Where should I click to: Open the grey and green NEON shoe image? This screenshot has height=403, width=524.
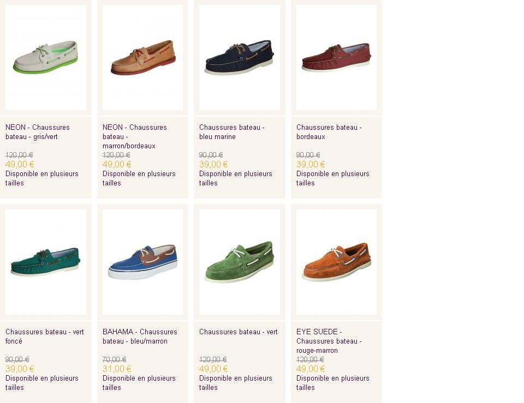click(x=46, y=57)
